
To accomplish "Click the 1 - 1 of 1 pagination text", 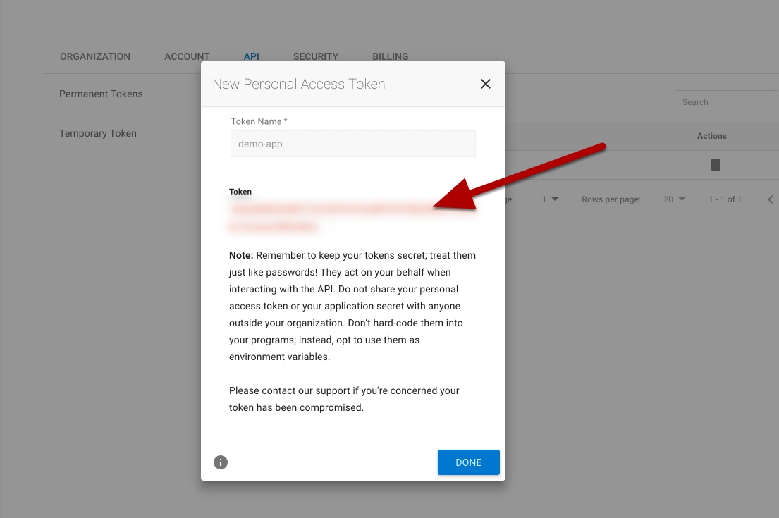I will [725, 199].
